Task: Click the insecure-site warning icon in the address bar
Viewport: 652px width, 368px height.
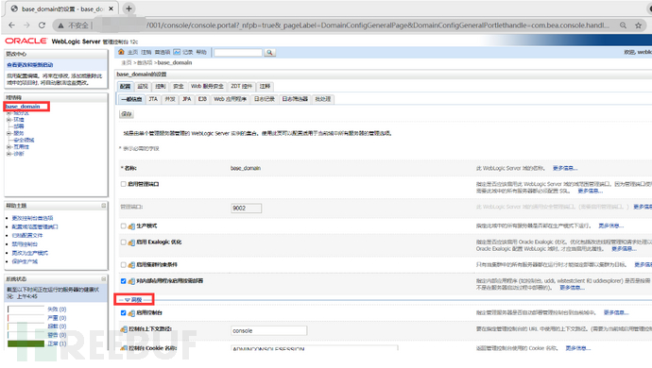Action: coord(60,25)
